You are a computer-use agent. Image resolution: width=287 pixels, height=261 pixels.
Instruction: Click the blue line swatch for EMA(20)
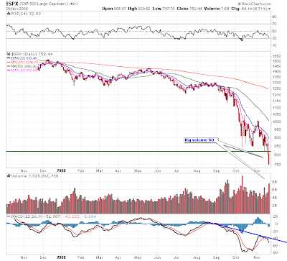9,58
